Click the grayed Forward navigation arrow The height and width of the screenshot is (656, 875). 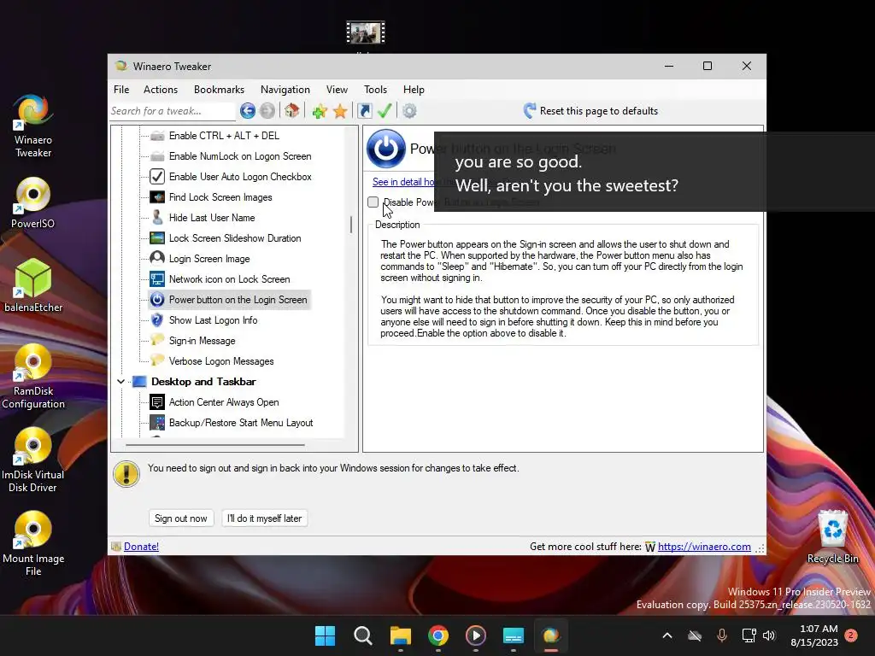(x=267, y=111)
